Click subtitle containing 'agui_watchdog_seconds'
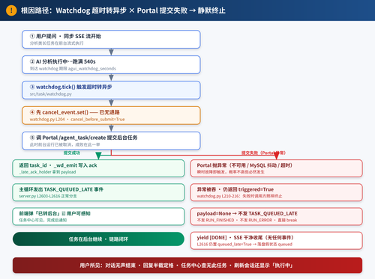The height and width of the screenshot is (279, 375). 73,69
